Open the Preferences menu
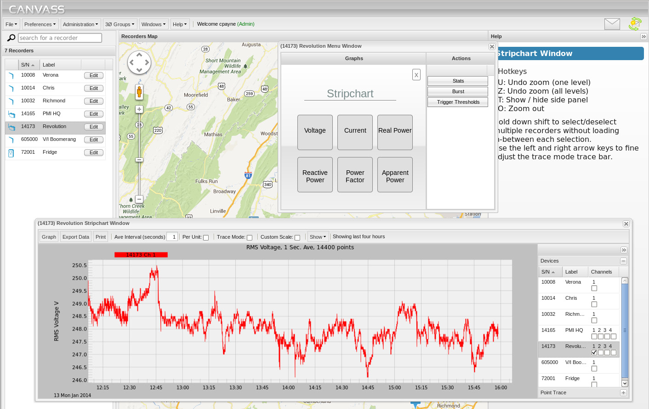 coord(40,24)
